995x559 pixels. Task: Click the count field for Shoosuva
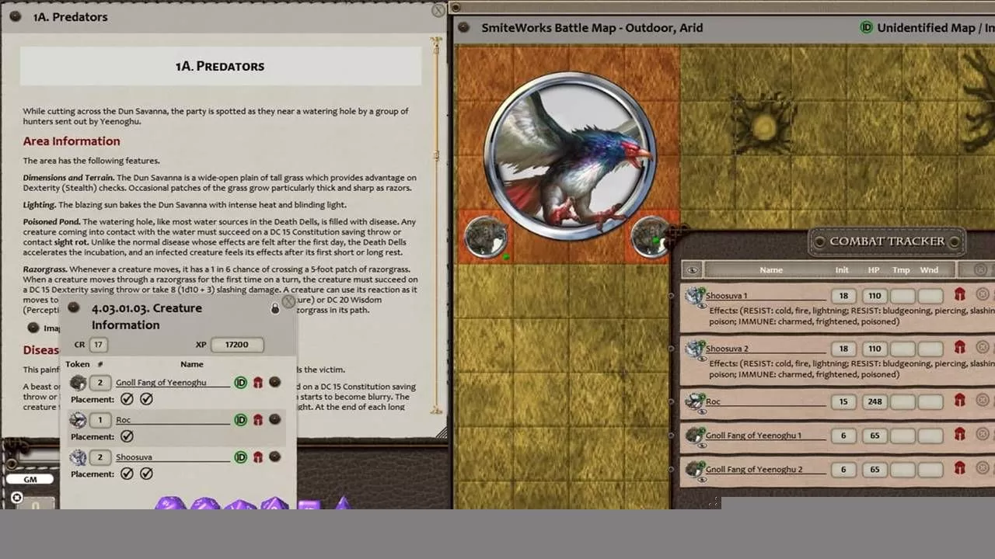pyautogui.click(x=99, y=457)
